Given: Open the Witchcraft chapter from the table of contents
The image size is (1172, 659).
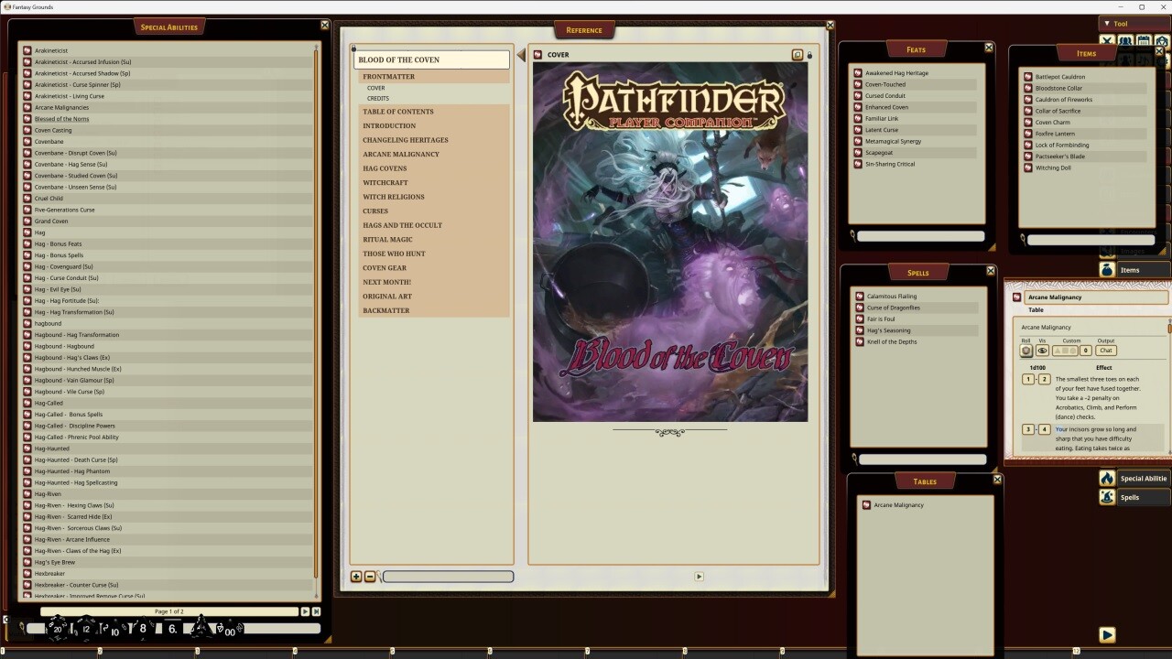Looking at the screenshot, I should (385, 182).
